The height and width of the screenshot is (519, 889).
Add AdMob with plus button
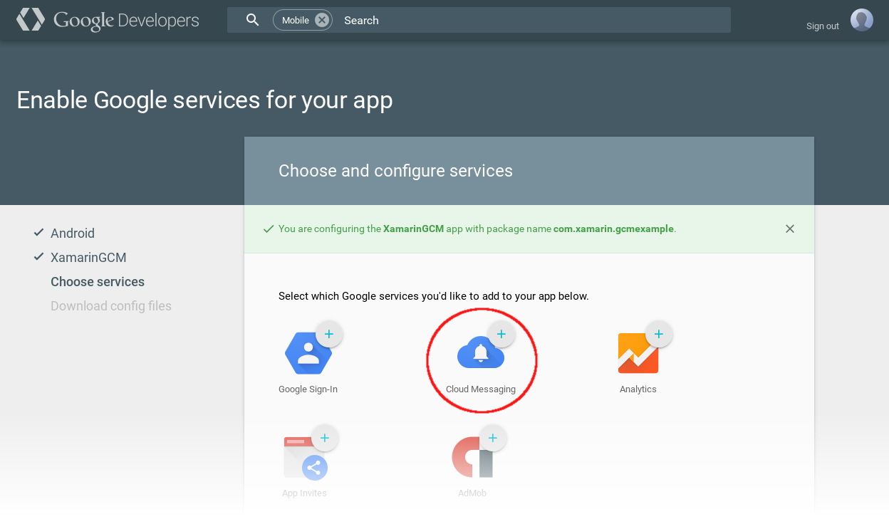pos(493,438)
